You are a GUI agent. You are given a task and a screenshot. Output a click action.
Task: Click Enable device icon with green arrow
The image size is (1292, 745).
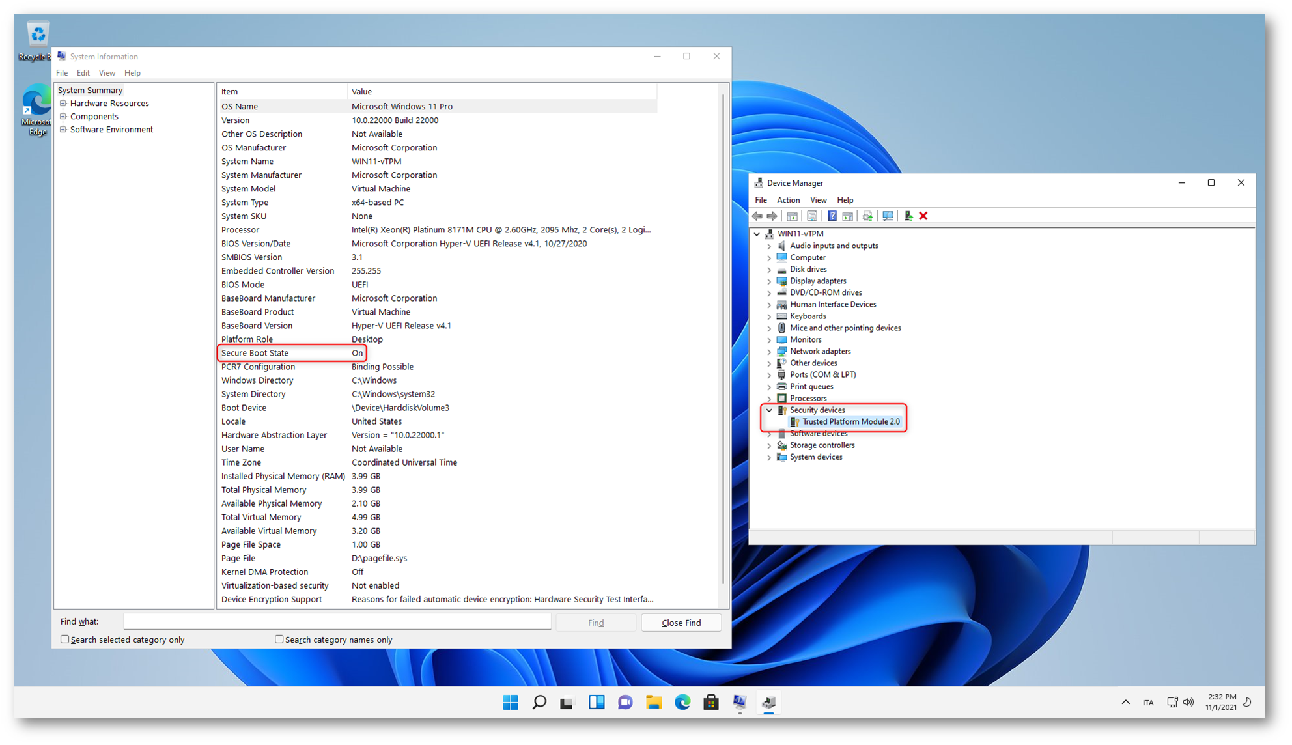tap(908, 216)
